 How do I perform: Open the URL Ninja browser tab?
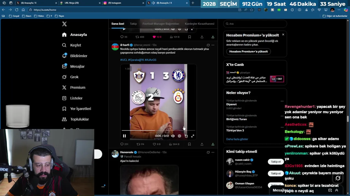click(80, 3)
